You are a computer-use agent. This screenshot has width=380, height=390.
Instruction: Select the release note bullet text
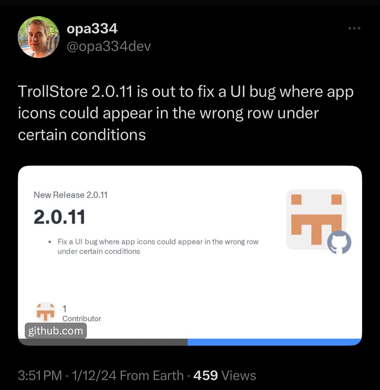[x=158, y=246]
